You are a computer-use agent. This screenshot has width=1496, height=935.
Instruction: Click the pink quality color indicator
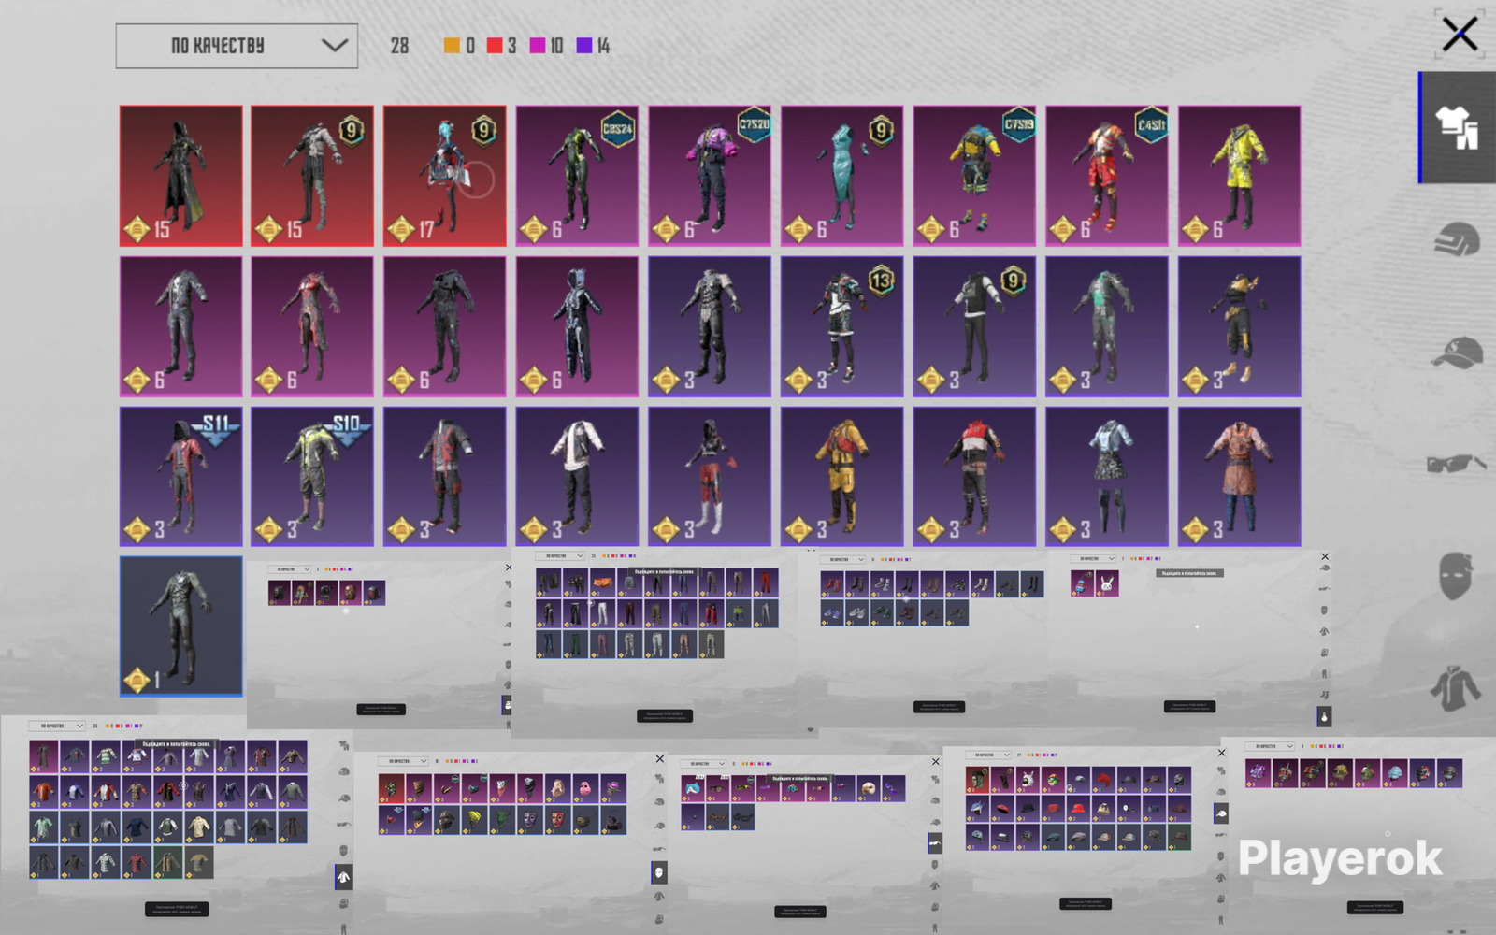538,46
